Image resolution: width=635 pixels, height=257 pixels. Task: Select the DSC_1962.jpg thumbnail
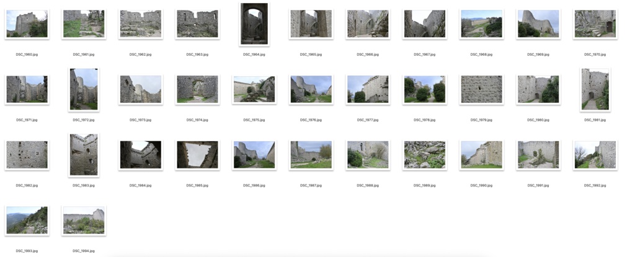pos(141,24)
